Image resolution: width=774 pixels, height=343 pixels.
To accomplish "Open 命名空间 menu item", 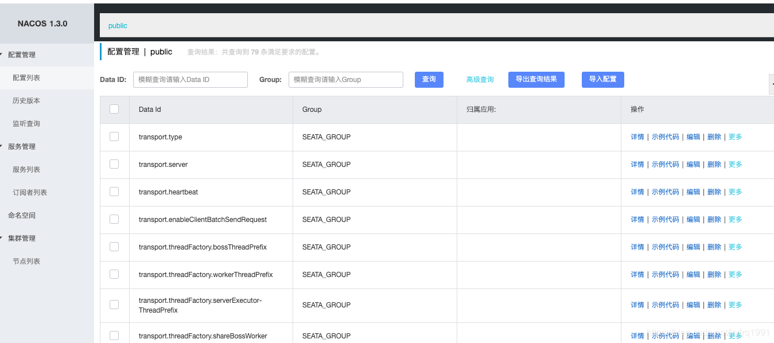I will (22, 215).
